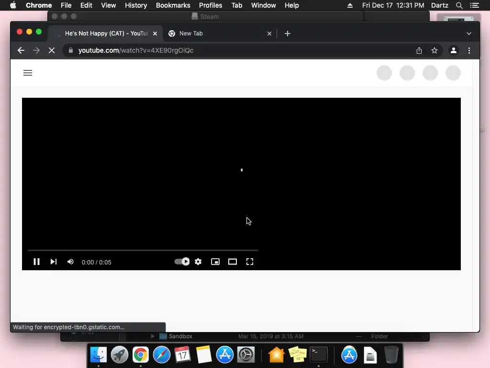Open Notification Center list icon
This screenshot has width=490, height=368.
coord(475,5)
